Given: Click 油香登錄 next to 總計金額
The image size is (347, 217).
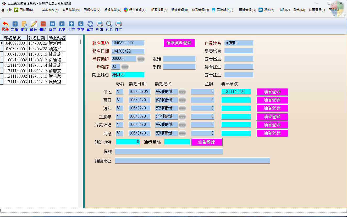Looking at the screenshot, I should click(x=207, y=142).
